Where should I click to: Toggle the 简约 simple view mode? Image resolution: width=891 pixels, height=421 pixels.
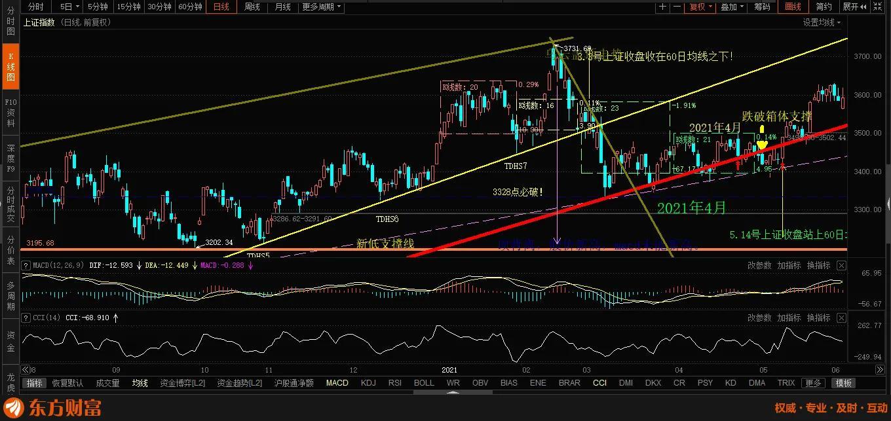click(824, 7)
